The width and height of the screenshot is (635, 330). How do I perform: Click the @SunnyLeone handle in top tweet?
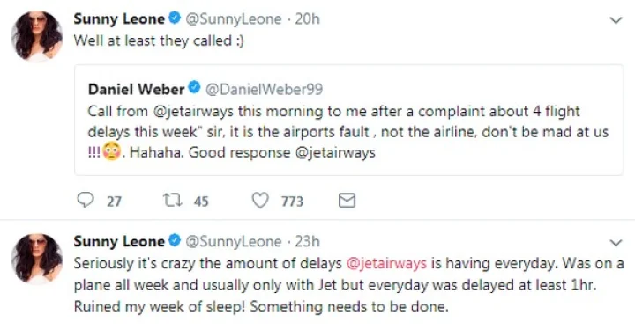tap(233, 19)
